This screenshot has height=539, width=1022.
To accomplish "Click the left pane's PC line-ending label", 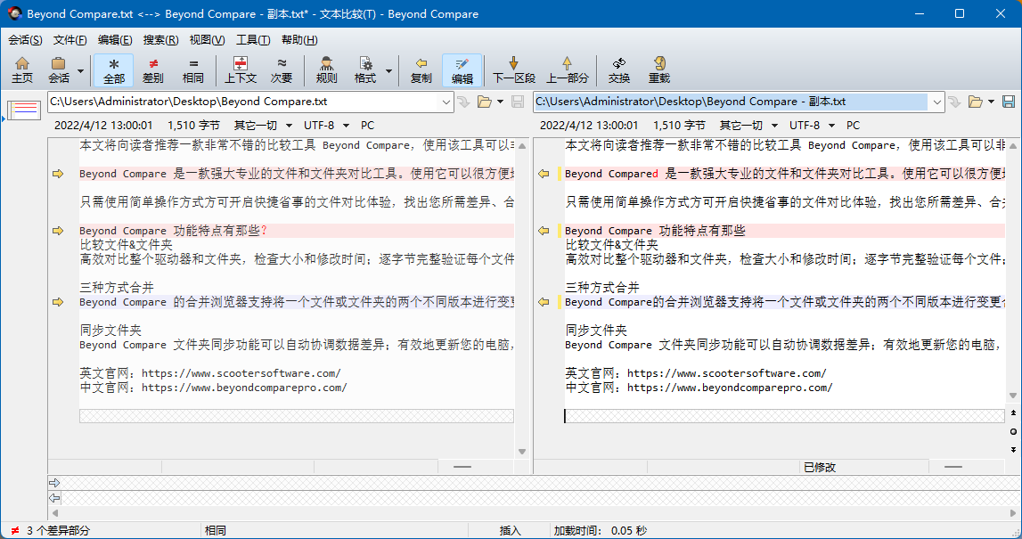I will pos(368,125).
